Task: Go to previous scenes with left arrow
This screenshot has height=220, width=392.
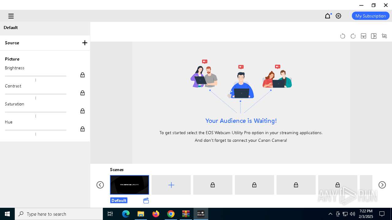Action: [100, 185]
